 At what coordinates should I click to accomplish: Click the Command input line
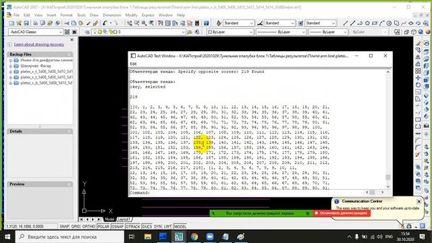coord(246,192)
